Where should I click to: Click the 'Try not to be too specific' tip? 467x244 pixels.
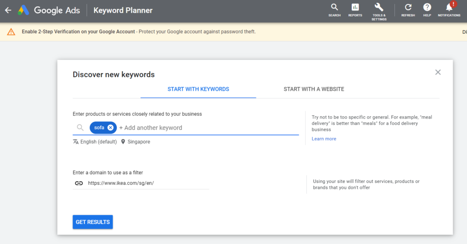click(x=372, y=123)
